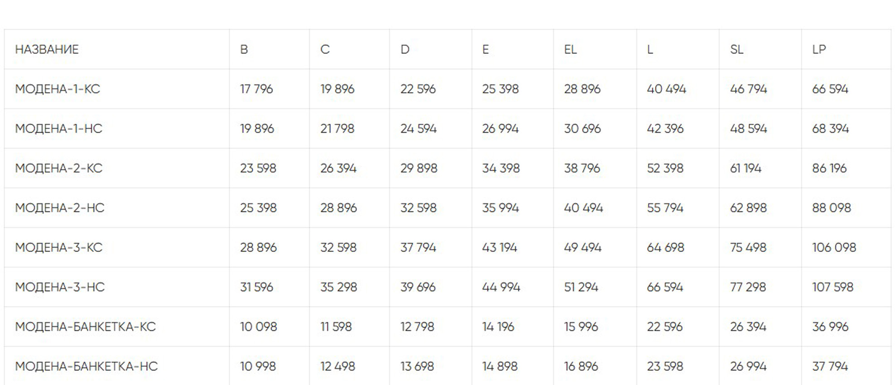Click the НАЗВАНИЕ column header
The width and height of the screenshot is (895, 385).
click(47, 49)
